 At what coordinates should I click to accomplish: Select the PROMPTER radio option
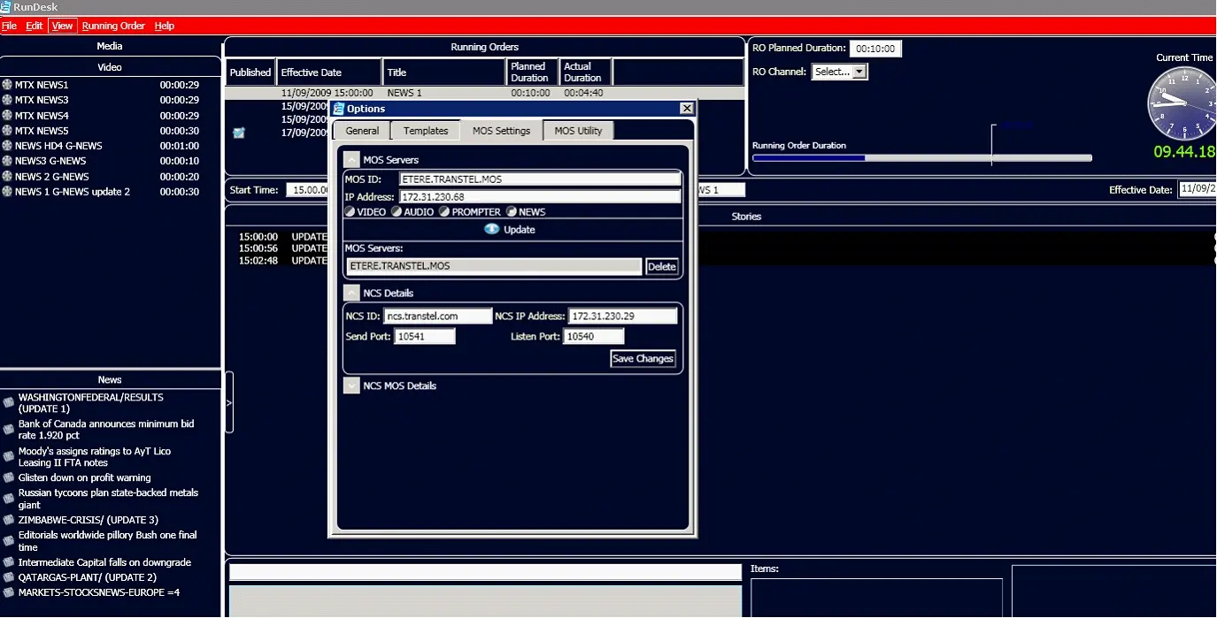[444, 212]
